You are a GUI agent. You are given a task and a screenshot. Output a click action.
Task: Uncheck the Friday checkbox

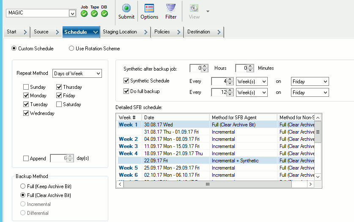[x=59, y=96]
